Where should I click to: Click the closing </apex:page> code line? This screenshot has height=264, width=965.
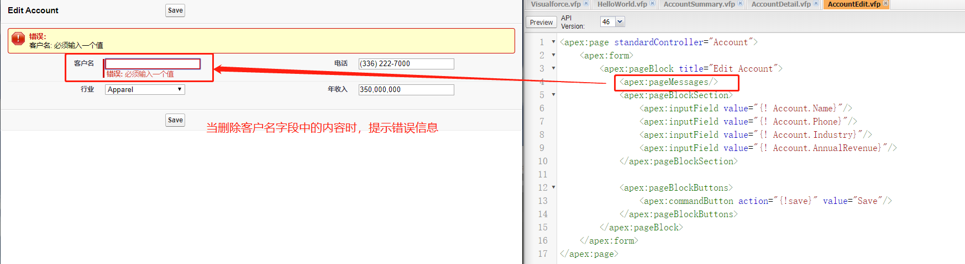(x=589, y=254)
